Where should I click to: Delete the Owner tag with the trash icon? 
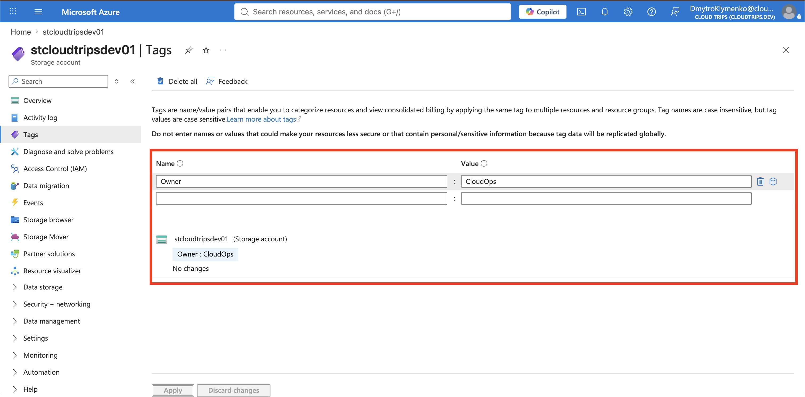(x=760, y=181)
